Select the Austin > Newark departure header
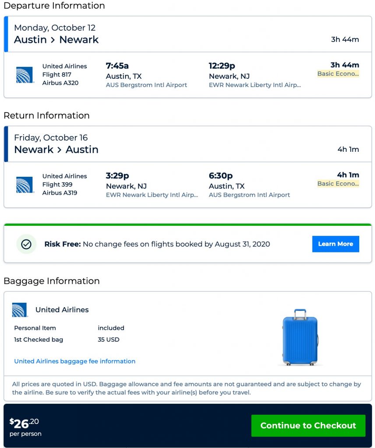The width and height of the screenshot is (375, 448). [x=56, y=39]
